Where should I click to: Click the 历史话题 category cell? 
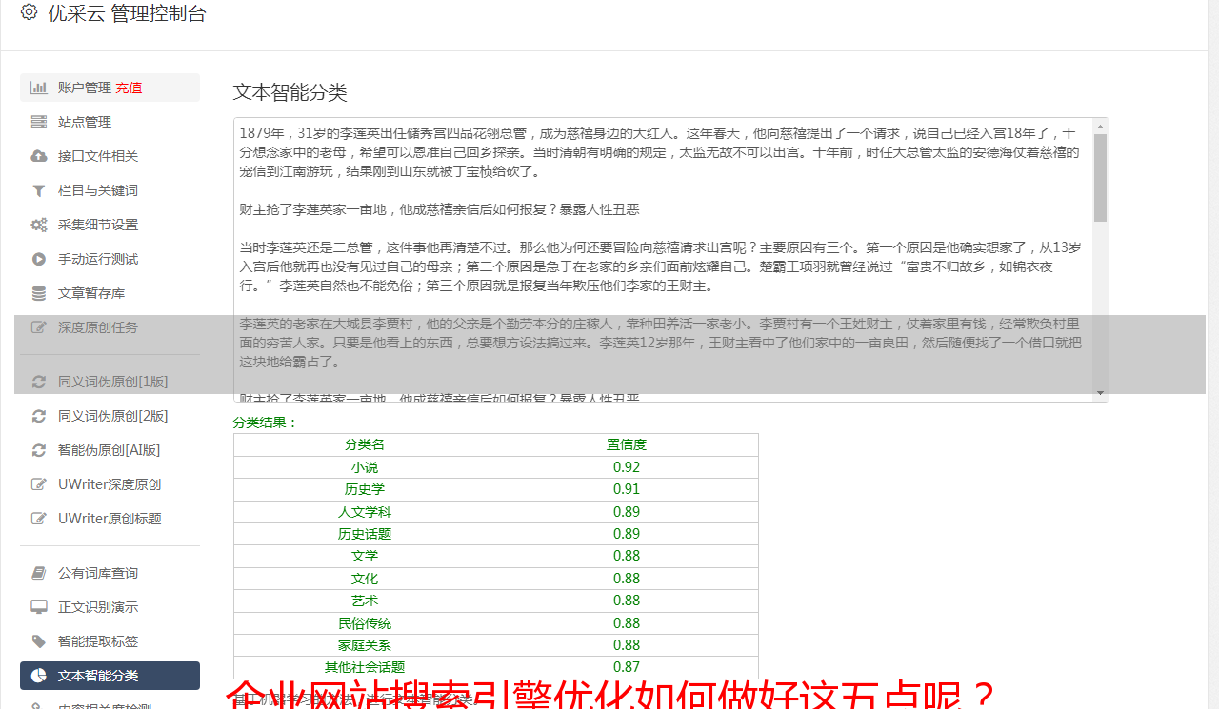(x=365, y=534)
